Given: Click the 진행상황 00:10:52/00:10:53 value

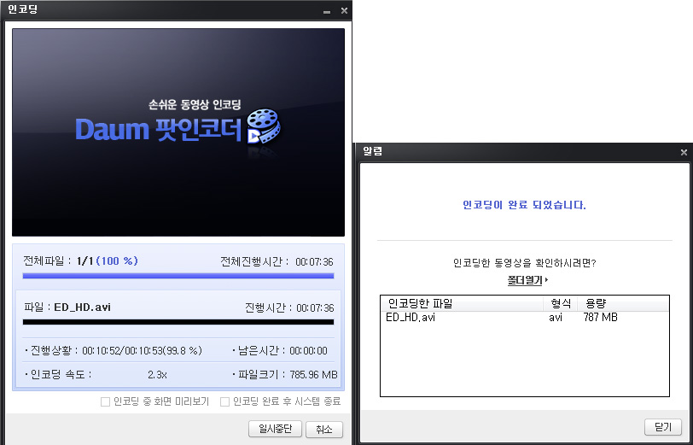Looking at the screenshot, I should click(x=142, y=351).
